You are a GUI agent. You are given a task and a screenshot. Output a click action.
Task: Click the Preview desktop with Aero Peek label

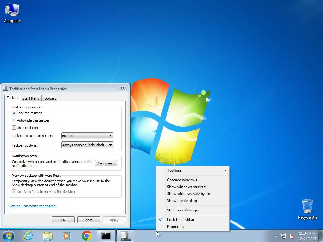(x=36, y=176)
